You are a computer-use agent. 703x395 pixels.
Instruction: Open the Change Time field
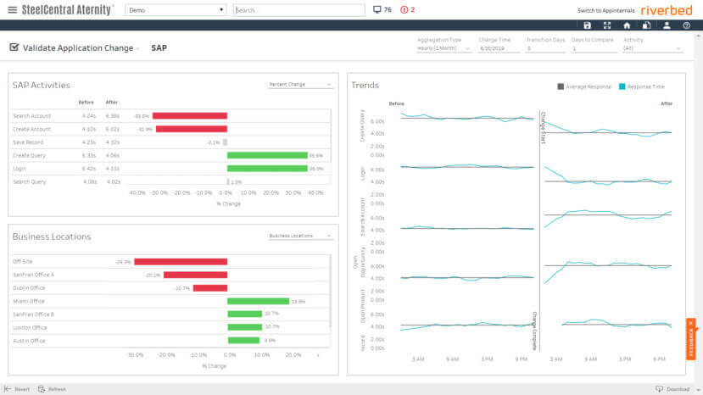(x=498, y=48)
